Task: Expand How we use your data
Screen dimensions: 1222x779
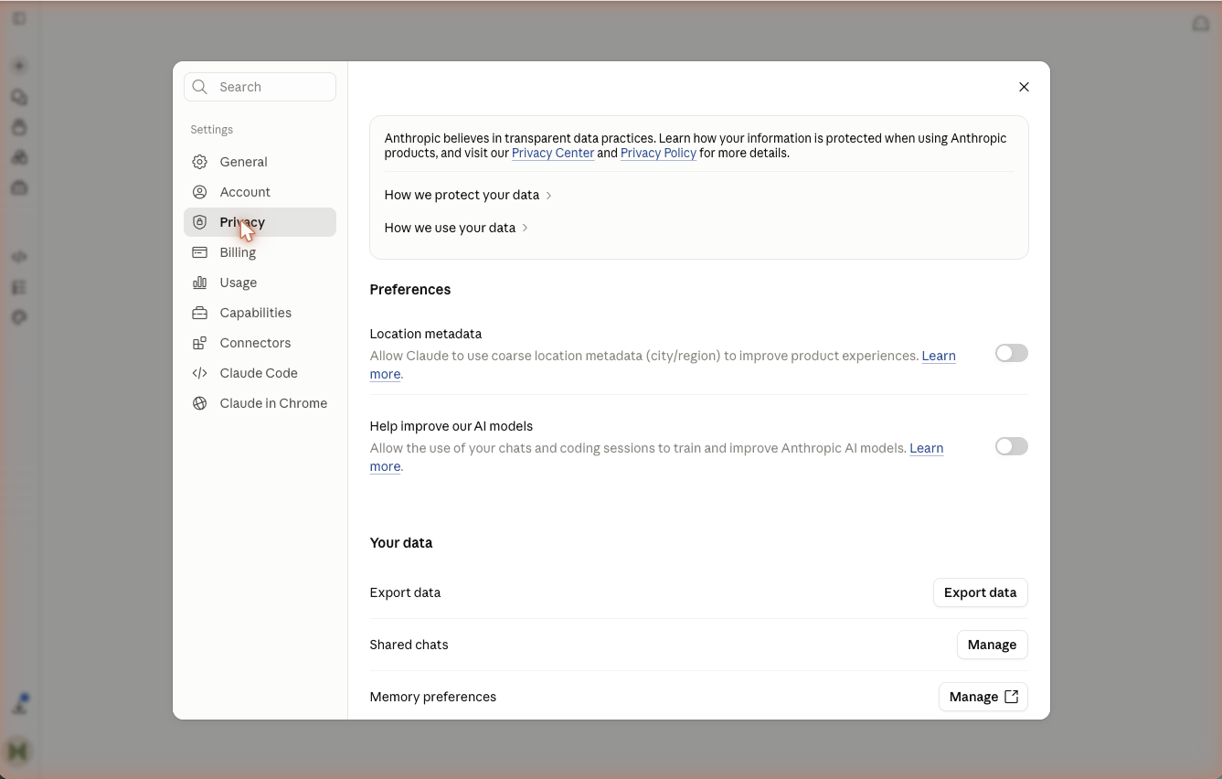Action: pyautogui.click(x=456, y=228)
